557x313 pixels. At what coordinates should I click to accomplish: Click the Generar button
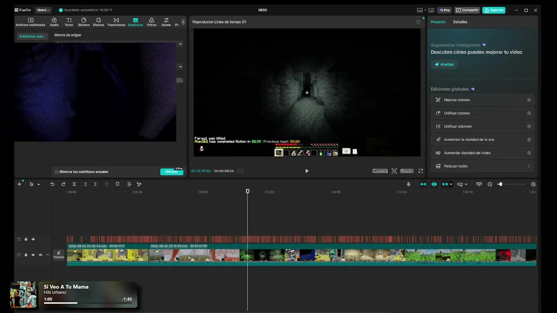point(171,172)
